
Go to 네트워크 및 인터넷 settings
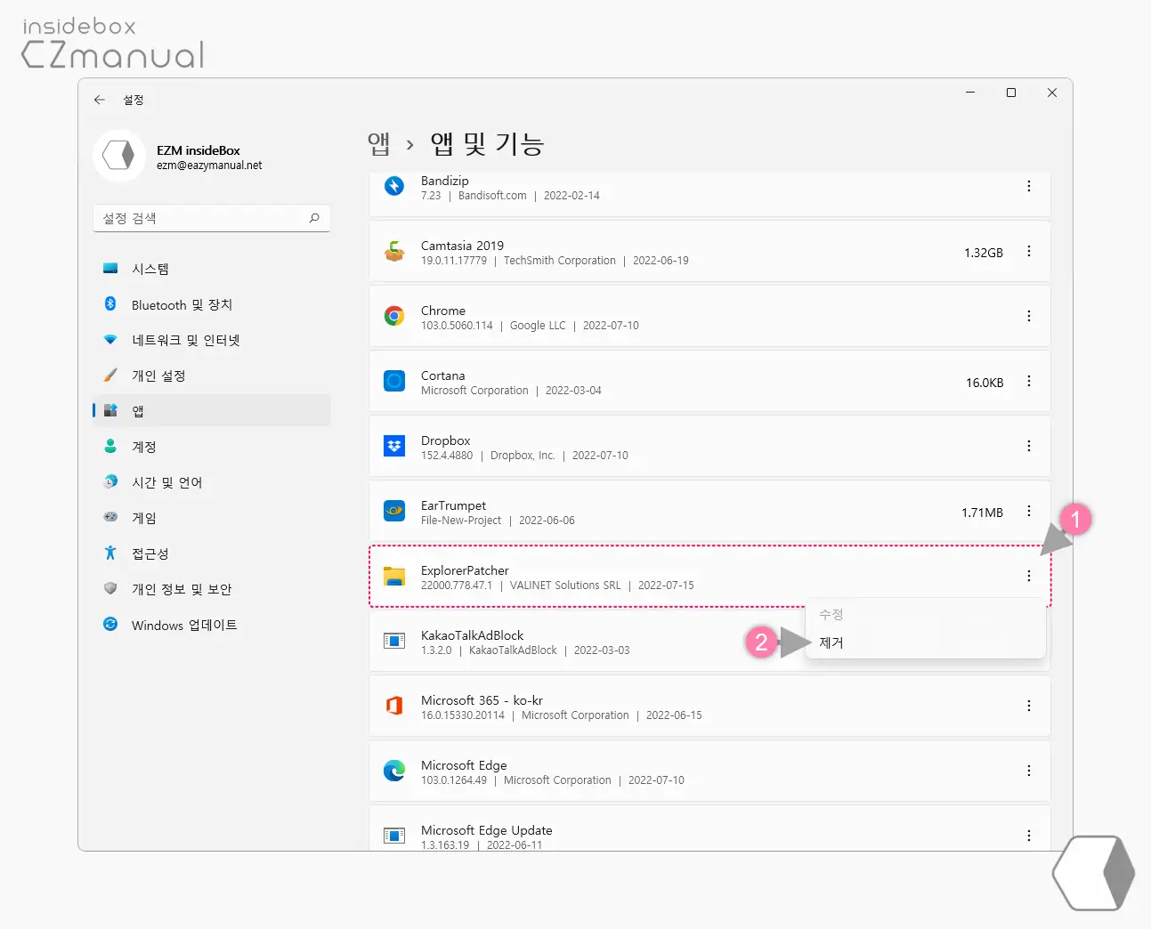185,340
